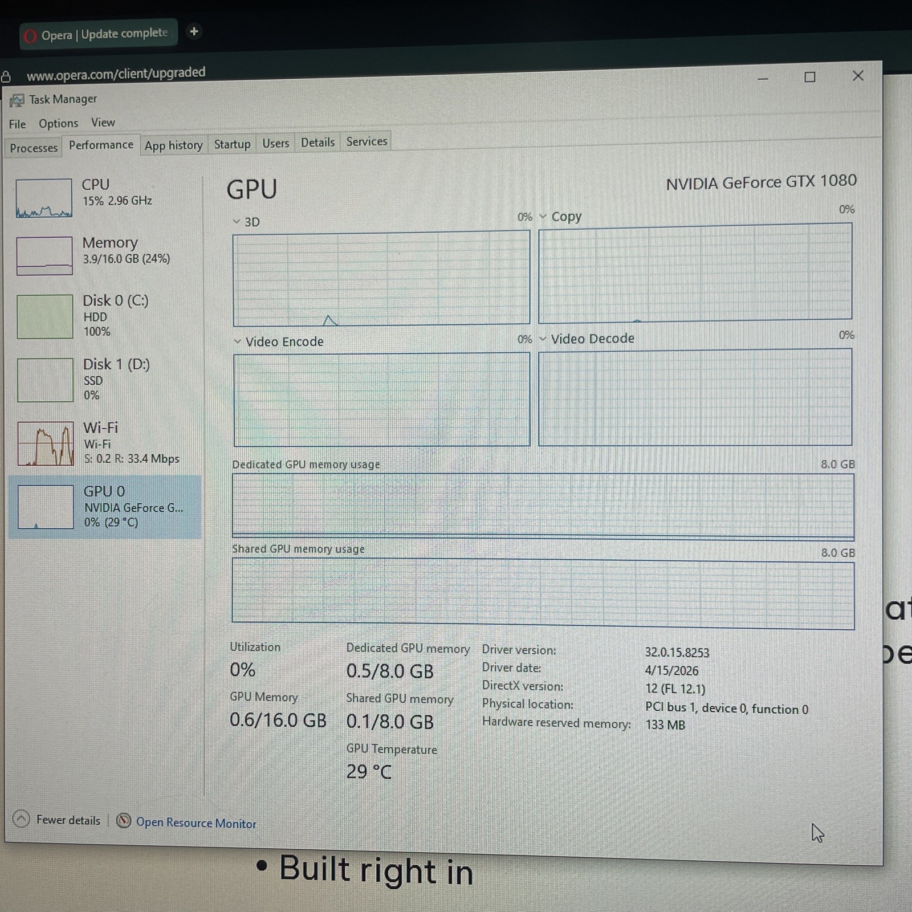Viewport: 912px width, 912px height.
Task: Click the Dedicated GPU memory usage graph
Action: pos(543,507)
